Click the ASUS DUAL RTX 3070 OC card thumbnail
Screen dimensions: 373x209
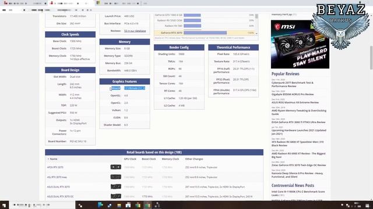coord(116,196)
